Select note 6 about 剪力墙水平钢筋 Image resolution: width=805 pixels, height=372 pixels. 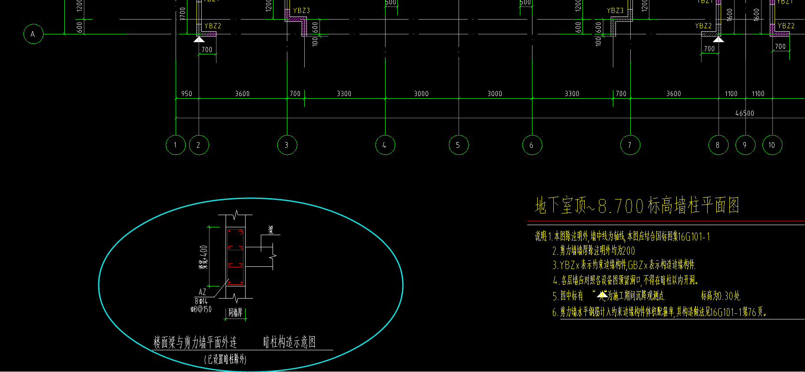point(659,312)
